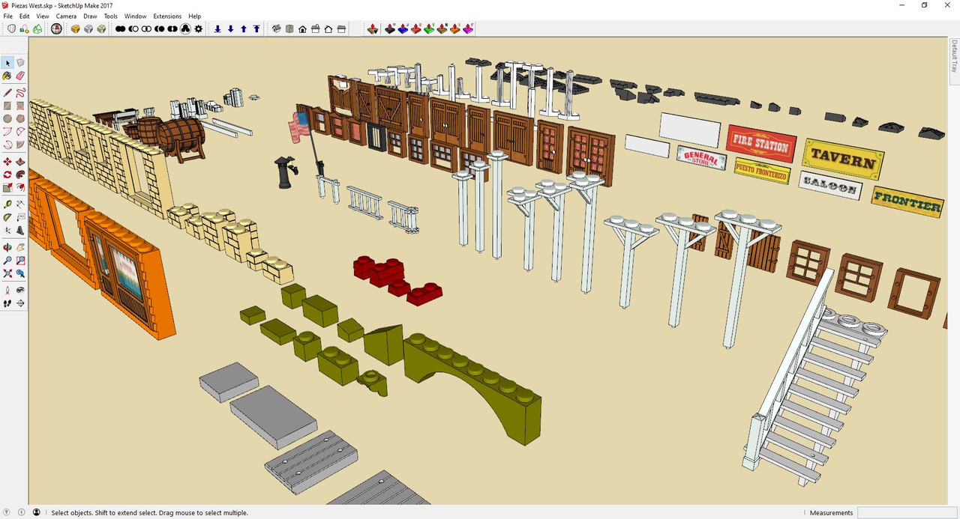Select the Text label tool
Image resolution: width=960 pixels, height=519 pixels.
[20, 217]
